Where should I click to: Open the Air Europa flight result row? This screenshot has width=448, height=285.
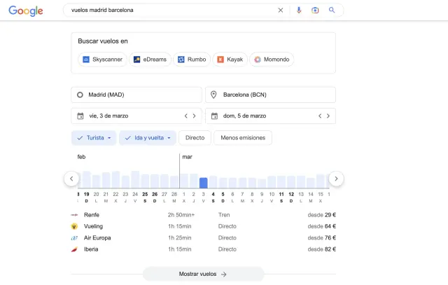[203, 238]
